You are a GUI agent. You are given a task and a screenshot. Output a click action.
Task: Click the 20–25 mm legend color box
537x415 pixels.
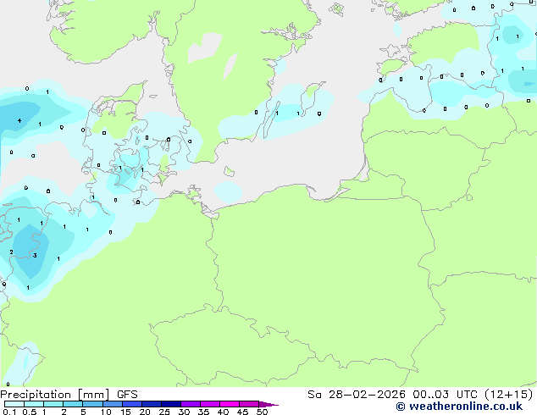click(x=152, y=404)
